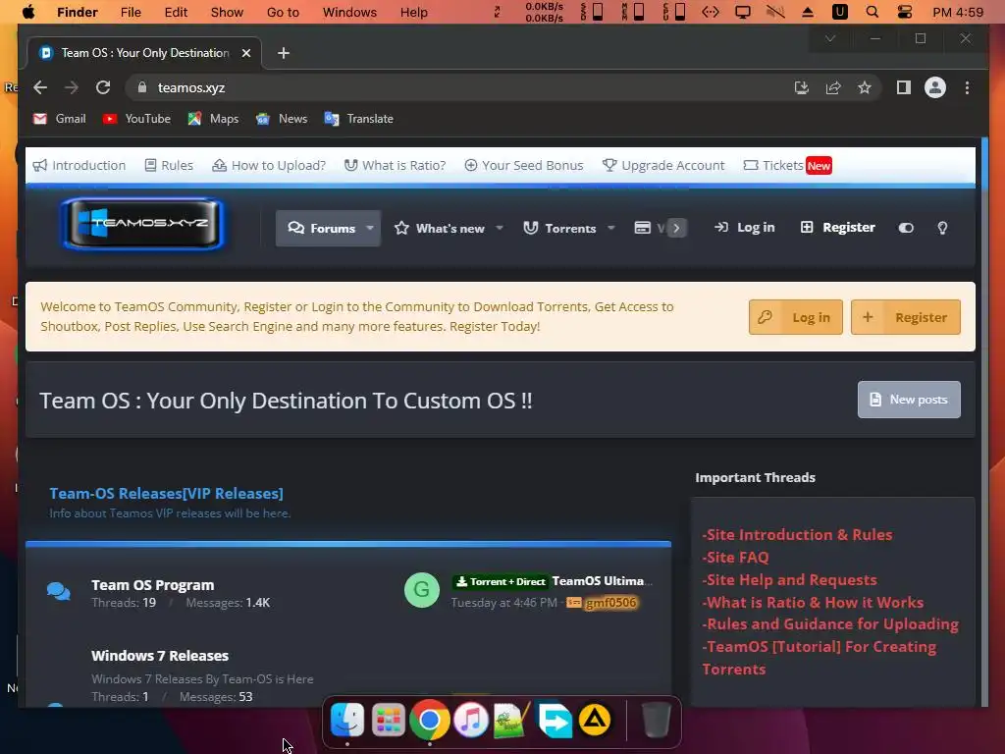Open the Forums nav tab
Image resolution: width=1005 pixels, height=754 pixels.
[x=321, y=228]
